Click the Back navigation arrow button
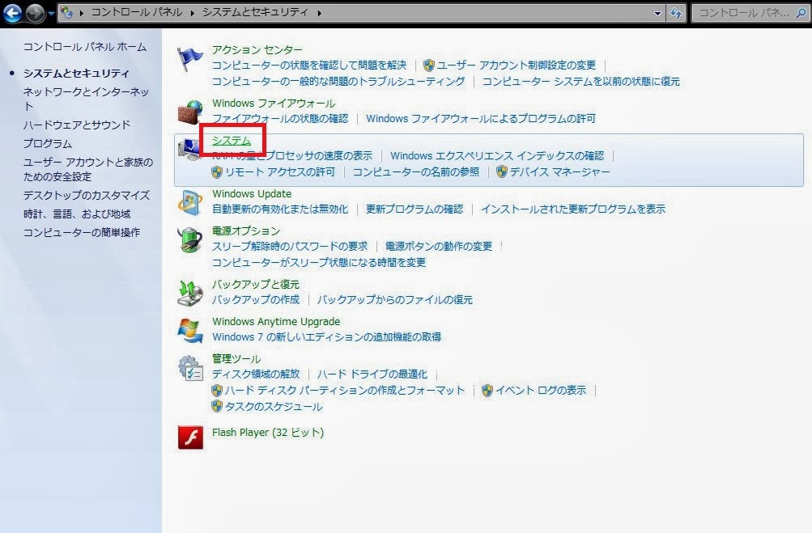 point(12,13)
